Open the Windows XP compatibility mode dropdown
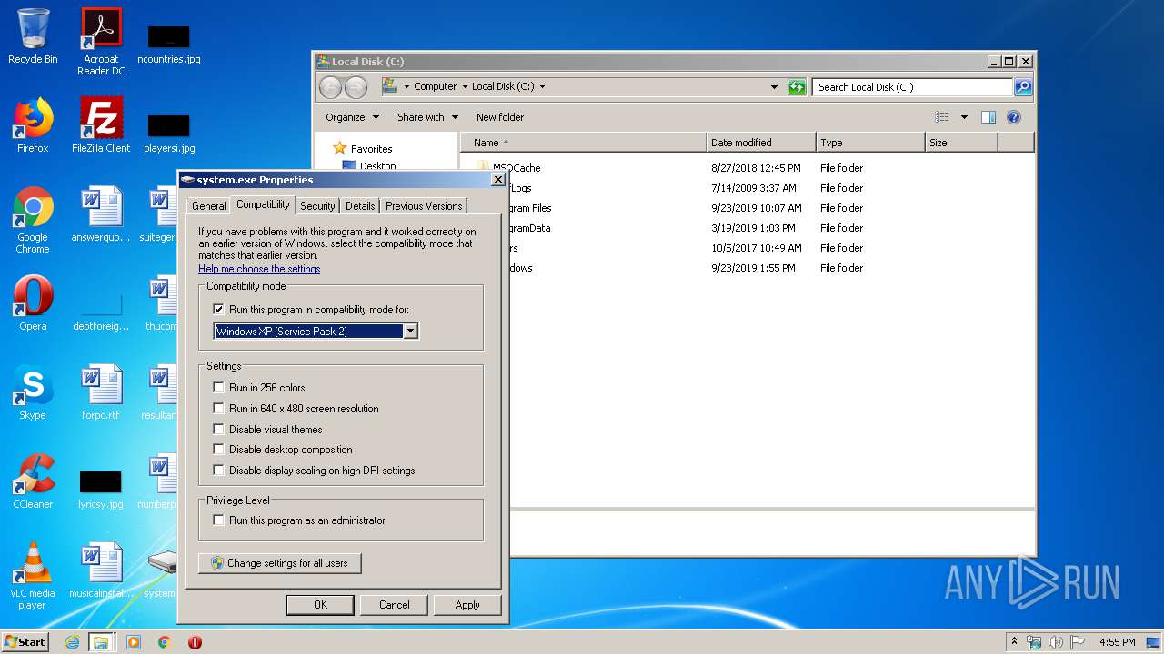Screen dimensions: 1164x654 (410, 332)
